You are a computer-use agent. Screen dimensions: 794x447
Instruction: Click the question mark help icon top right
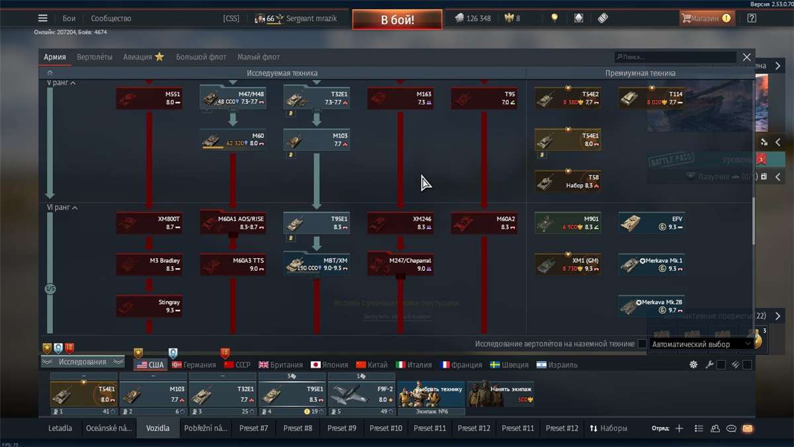coord(752,18)
